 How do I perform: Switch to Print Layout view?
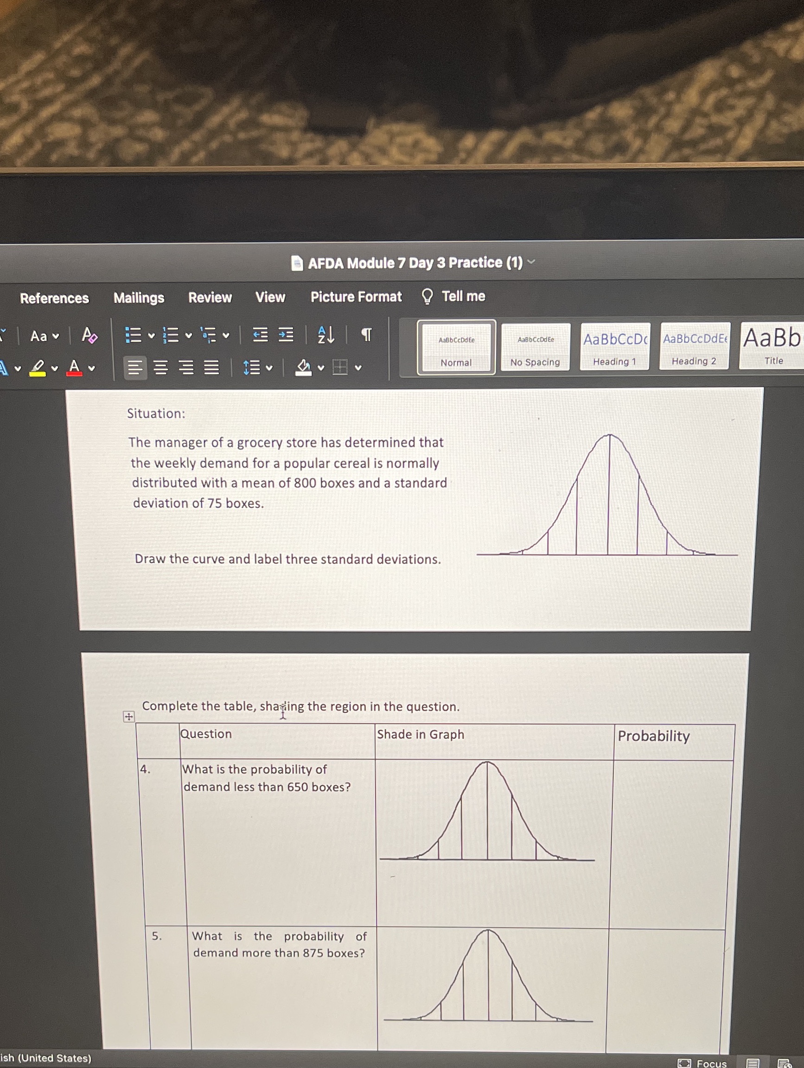(x=753, y=1063)
